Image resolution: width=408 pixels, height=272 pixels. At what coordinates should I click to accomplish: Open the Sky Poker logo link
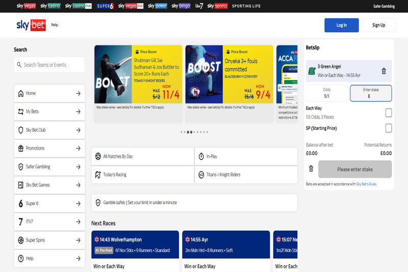coord(158,6)
